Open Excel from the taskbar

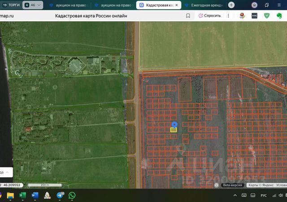22,195
